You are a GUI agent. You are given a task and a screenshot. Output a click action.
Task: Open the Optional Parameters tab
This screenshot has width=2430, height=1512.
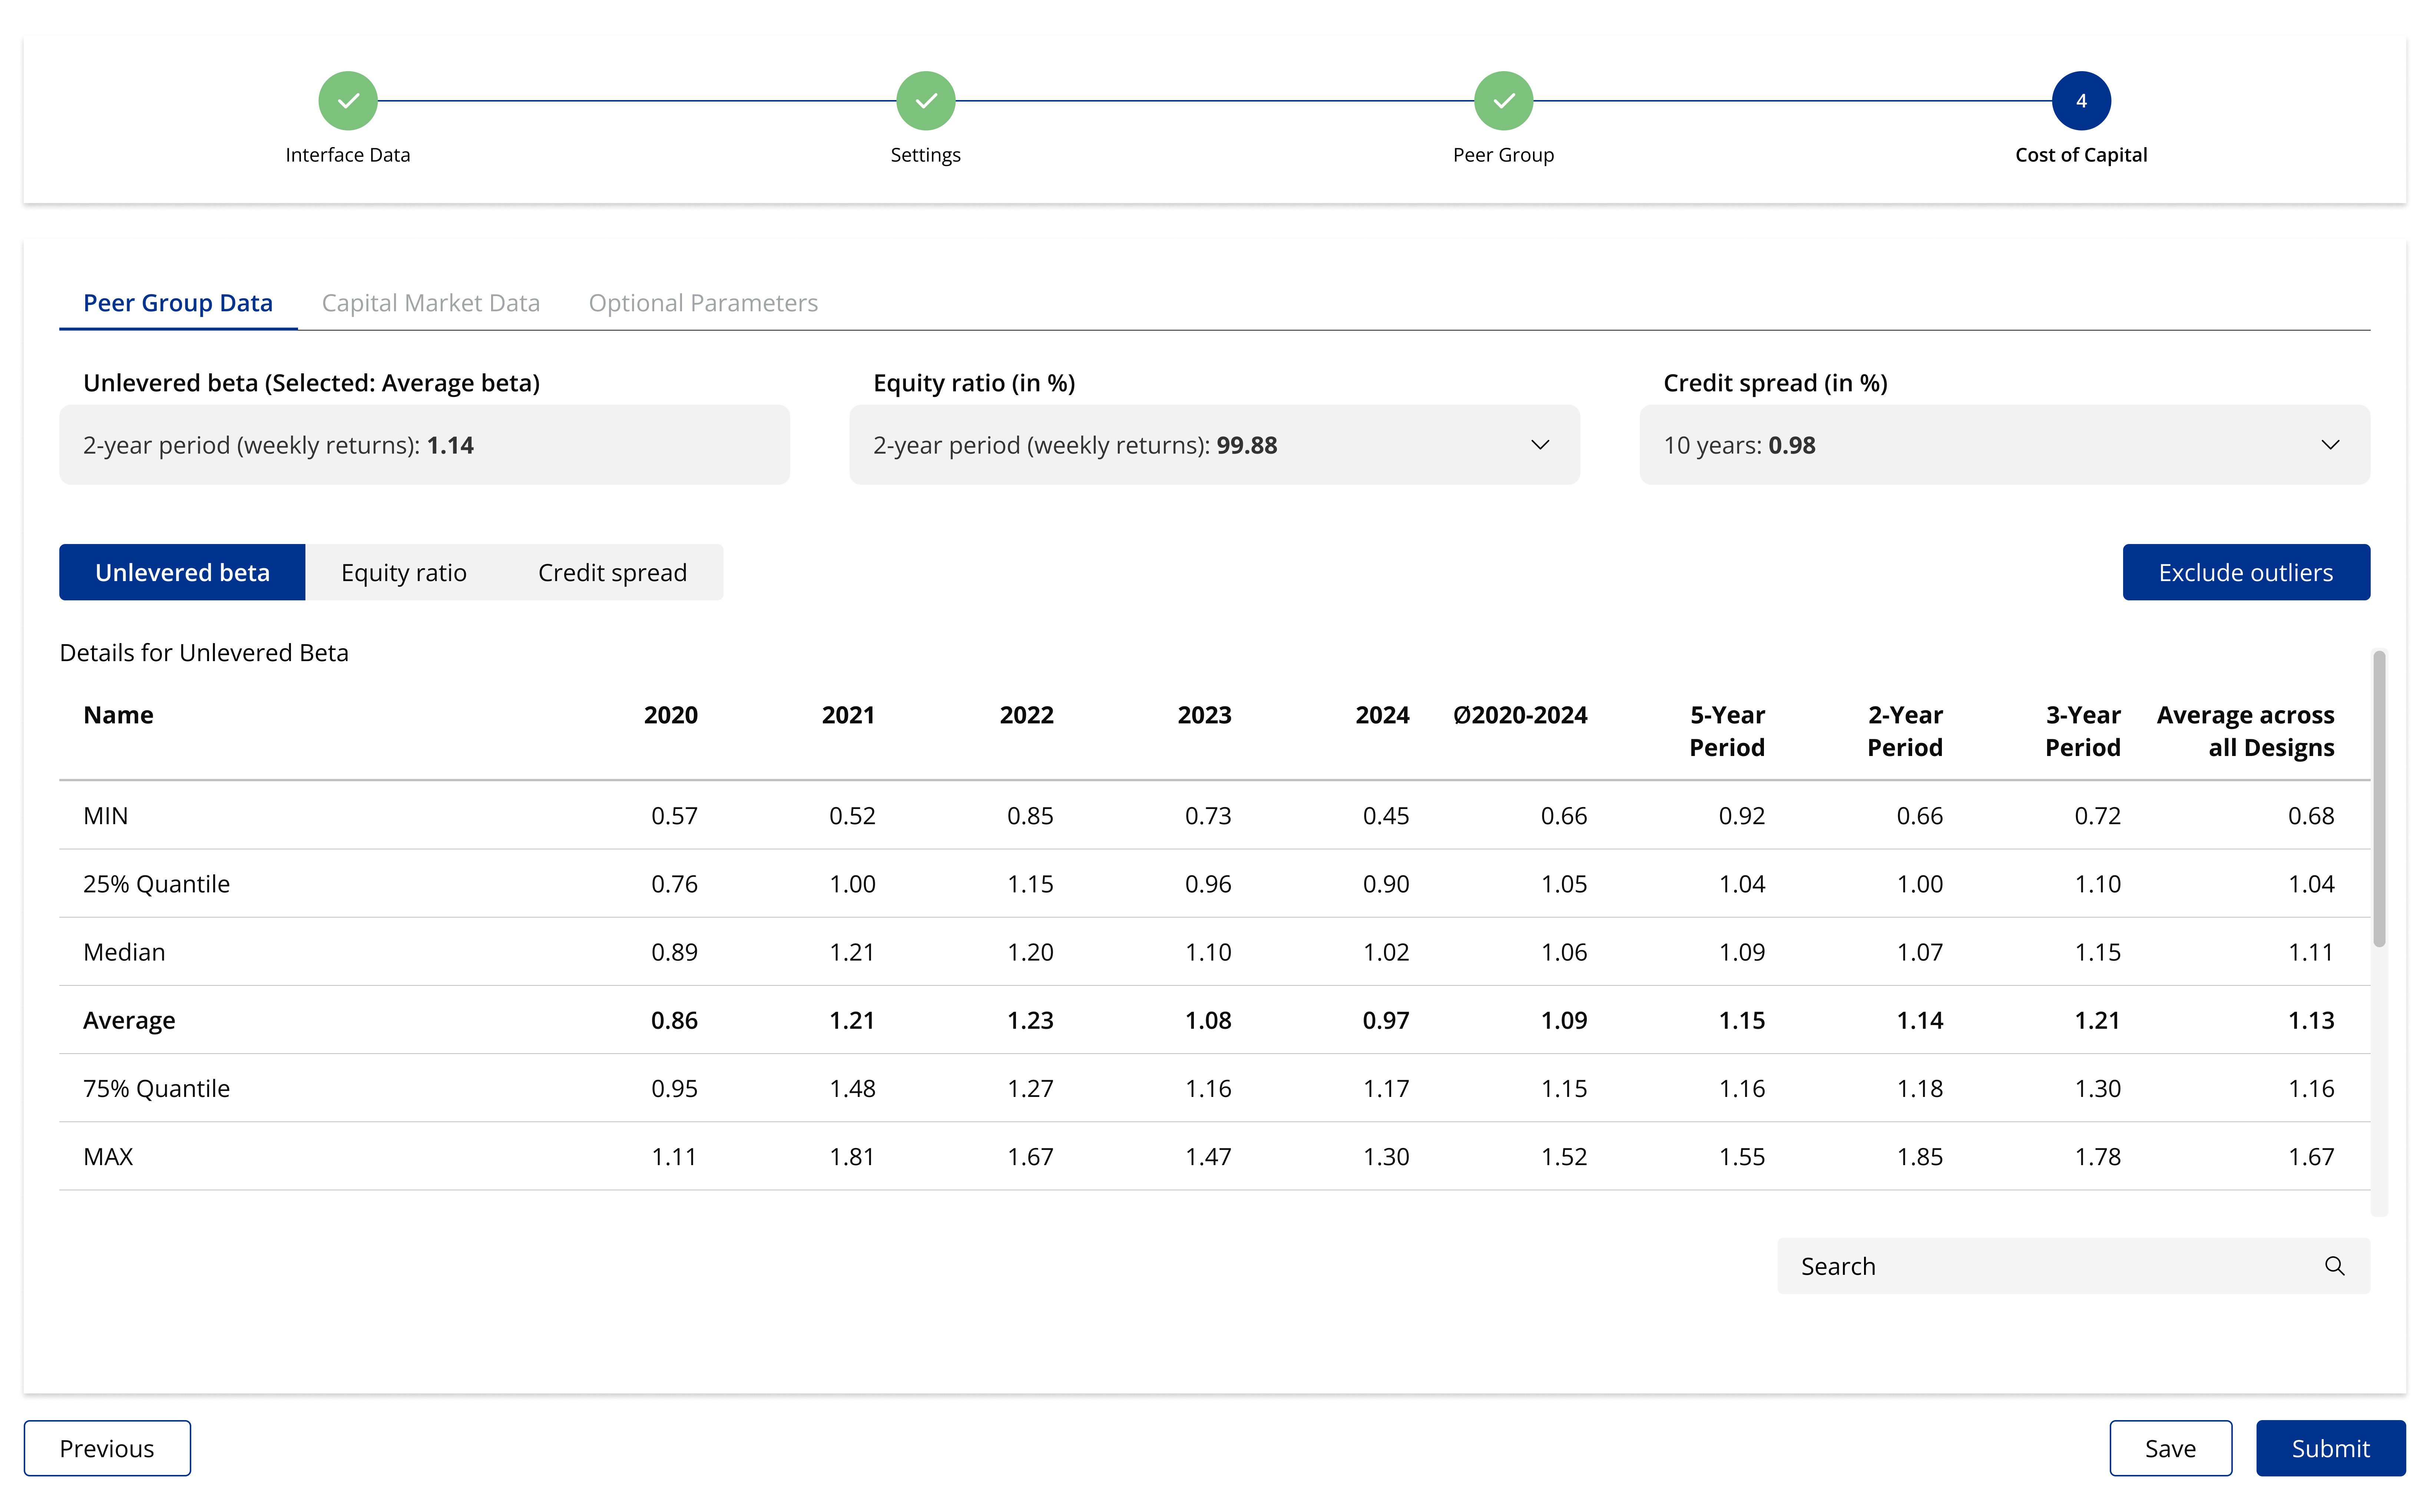coord(703,303)
